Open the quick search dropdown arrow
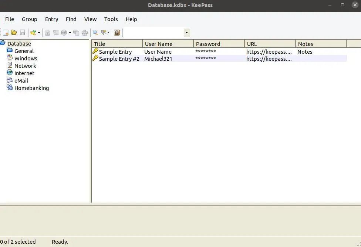This screenshot has width=361, height=247. 187,33
